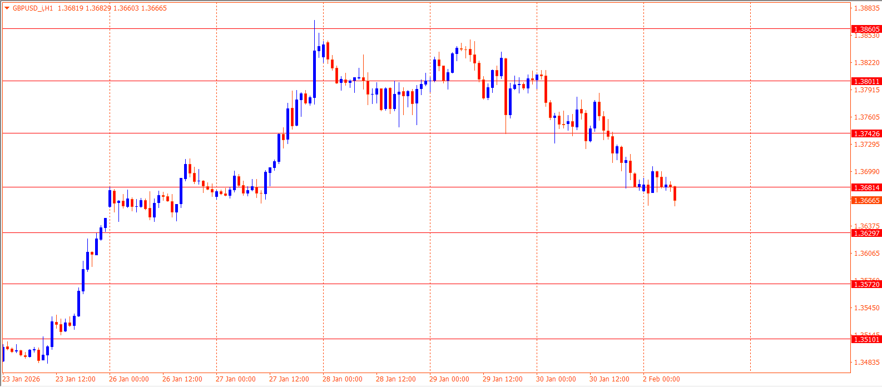The image size is (882, 387).
Task: Click the 27 Jan 12:00 time label
Action: click(289, 379)
